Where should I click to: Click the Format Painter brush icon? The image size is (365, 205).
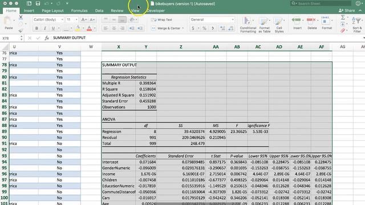[21, 30]
